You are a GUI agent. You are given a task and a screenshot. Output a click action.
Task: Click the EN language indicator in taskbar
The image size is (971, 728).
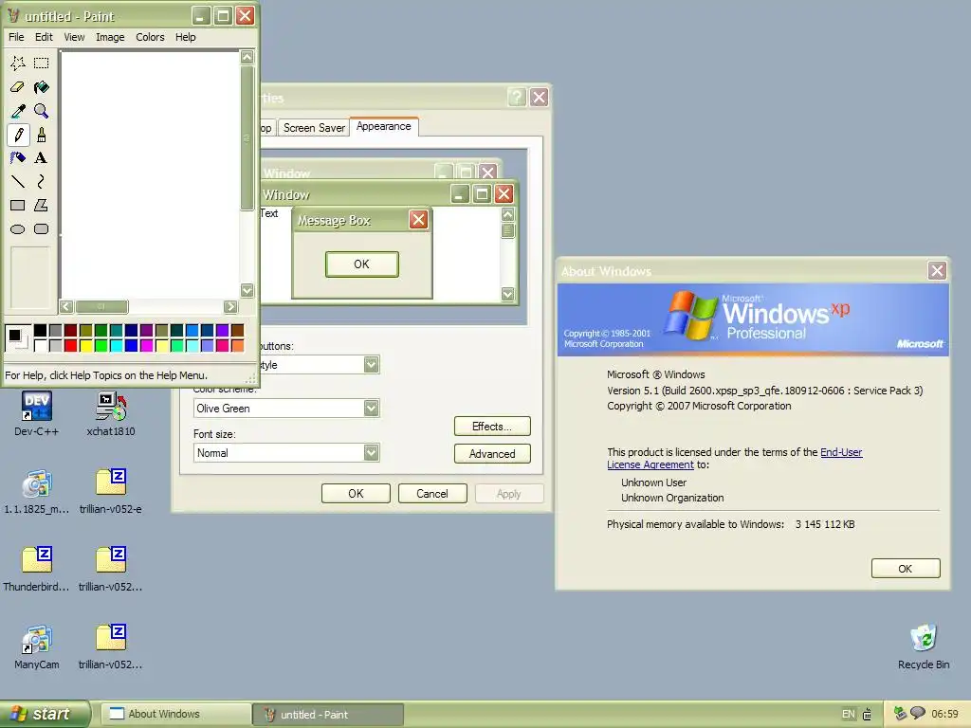(849, 714)
